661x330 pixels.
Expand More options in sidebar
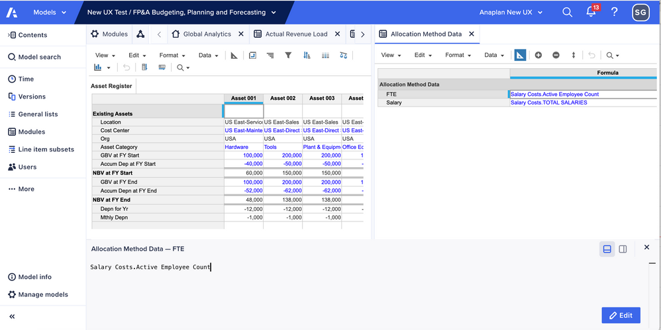21,189
